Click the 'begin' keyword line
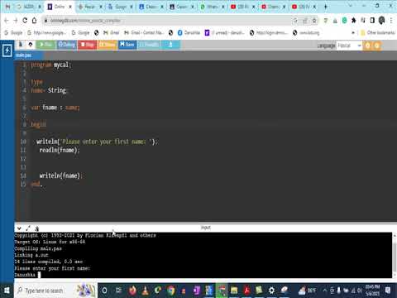Image resolution: width=397 pixels, height=298 pixels. pyautogui.click(x=38, y=124)
